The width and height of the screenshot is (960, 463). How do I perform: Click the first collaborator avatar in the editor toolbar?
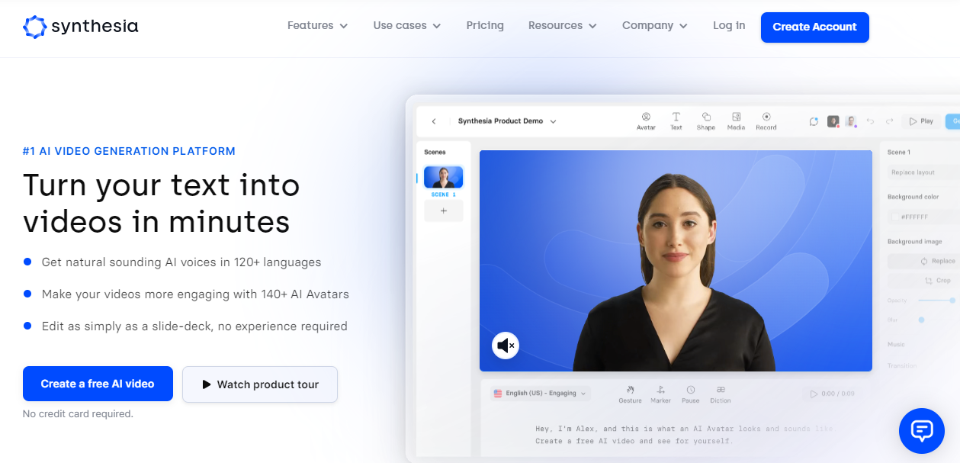tap(834, 121)
